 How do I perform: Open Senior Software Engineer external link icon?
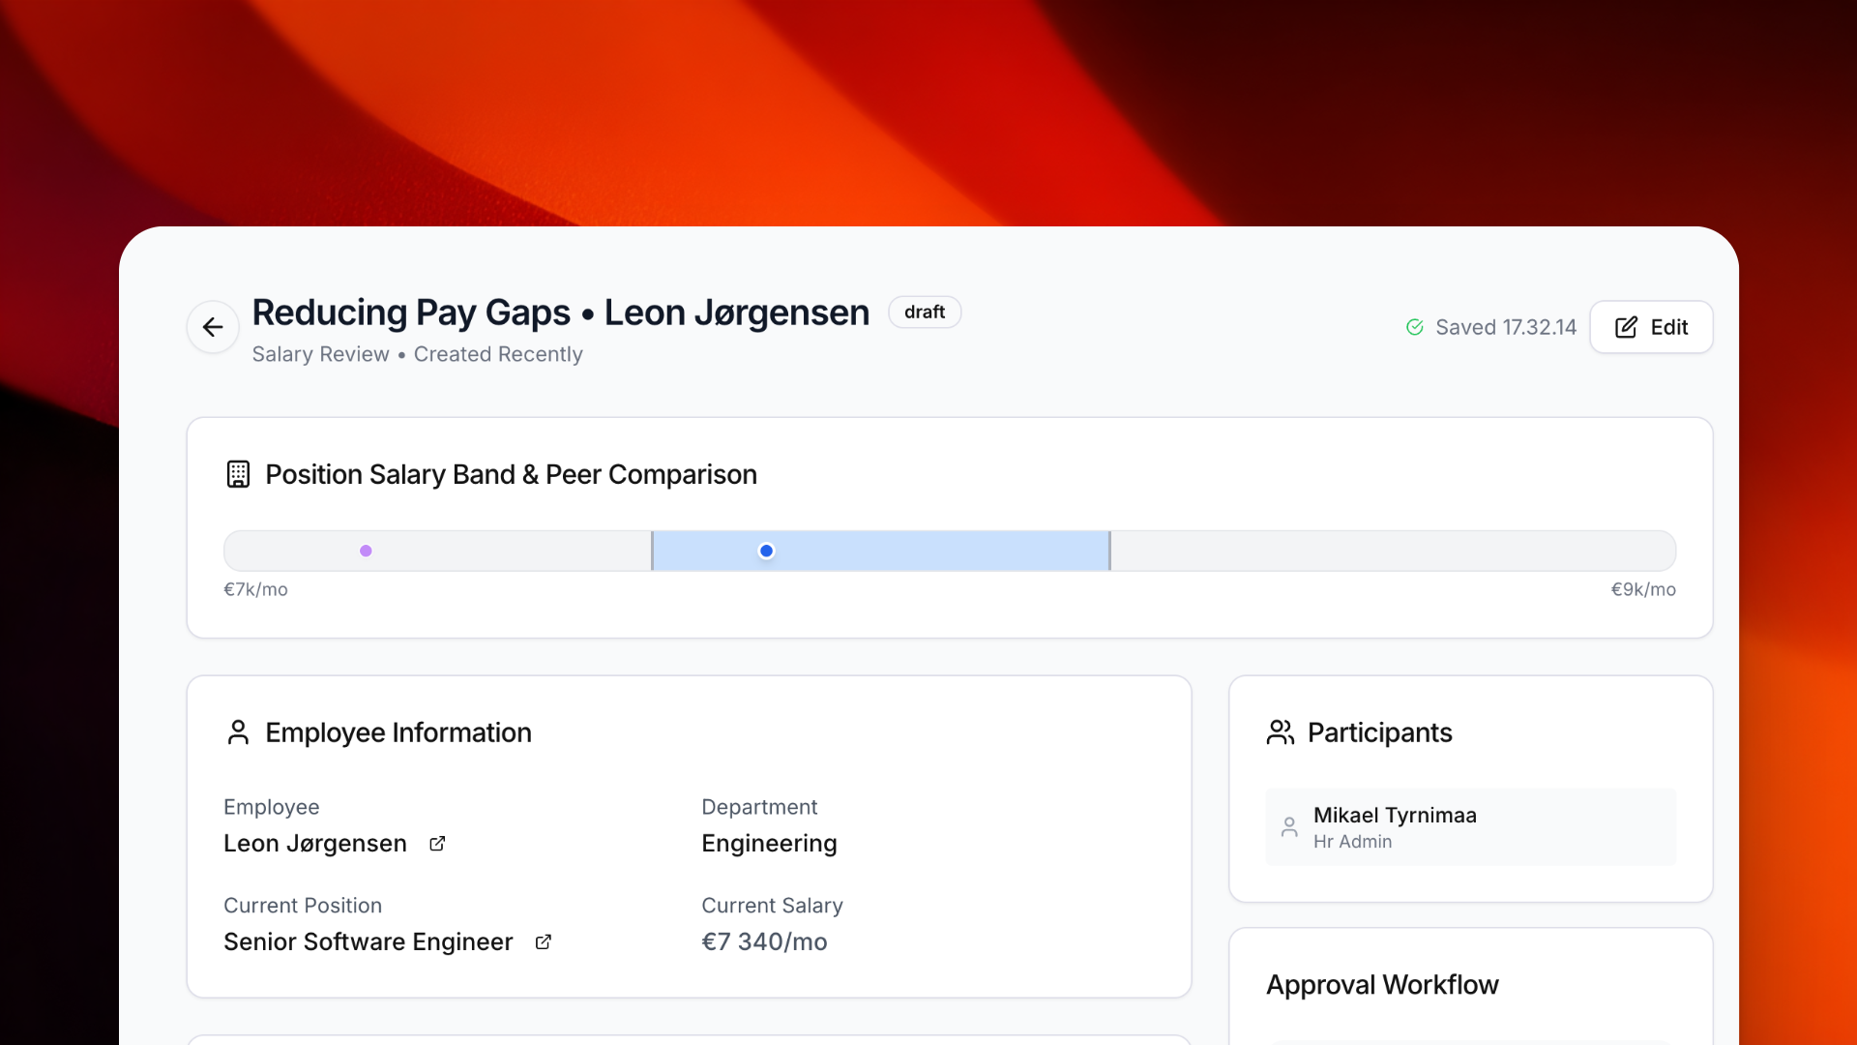(544, 942)
